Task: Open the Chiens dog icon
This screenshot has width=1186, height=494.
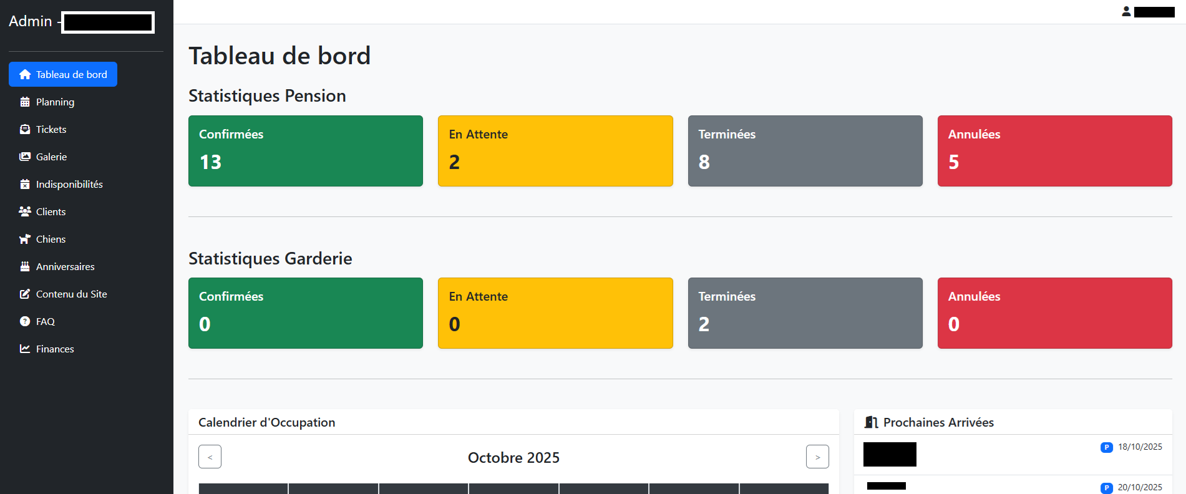Action: coord(25,239)
